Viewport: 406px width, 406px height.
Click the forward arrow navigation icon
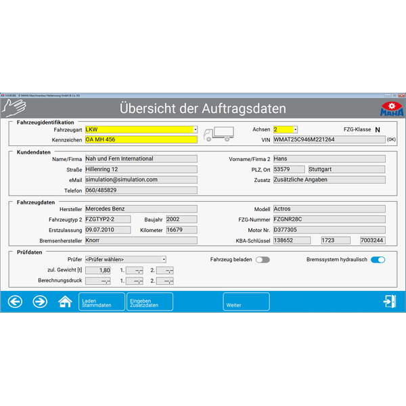click(40, 301)
